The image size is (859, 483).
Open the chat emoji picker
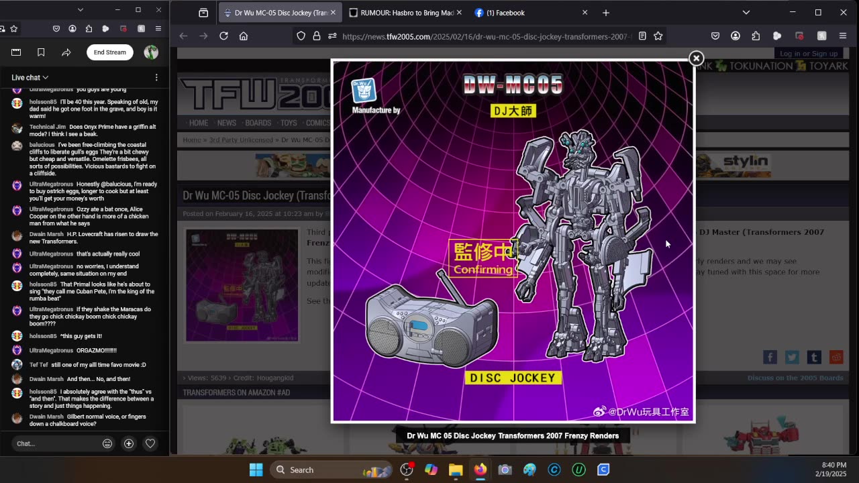pos(107,443)
